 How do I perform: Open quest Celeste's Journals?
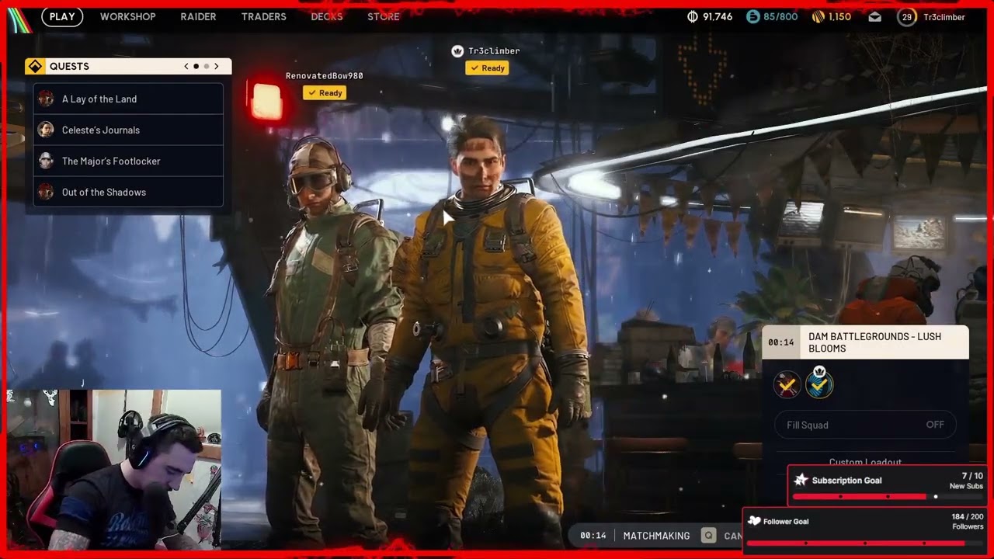[128, 130]
